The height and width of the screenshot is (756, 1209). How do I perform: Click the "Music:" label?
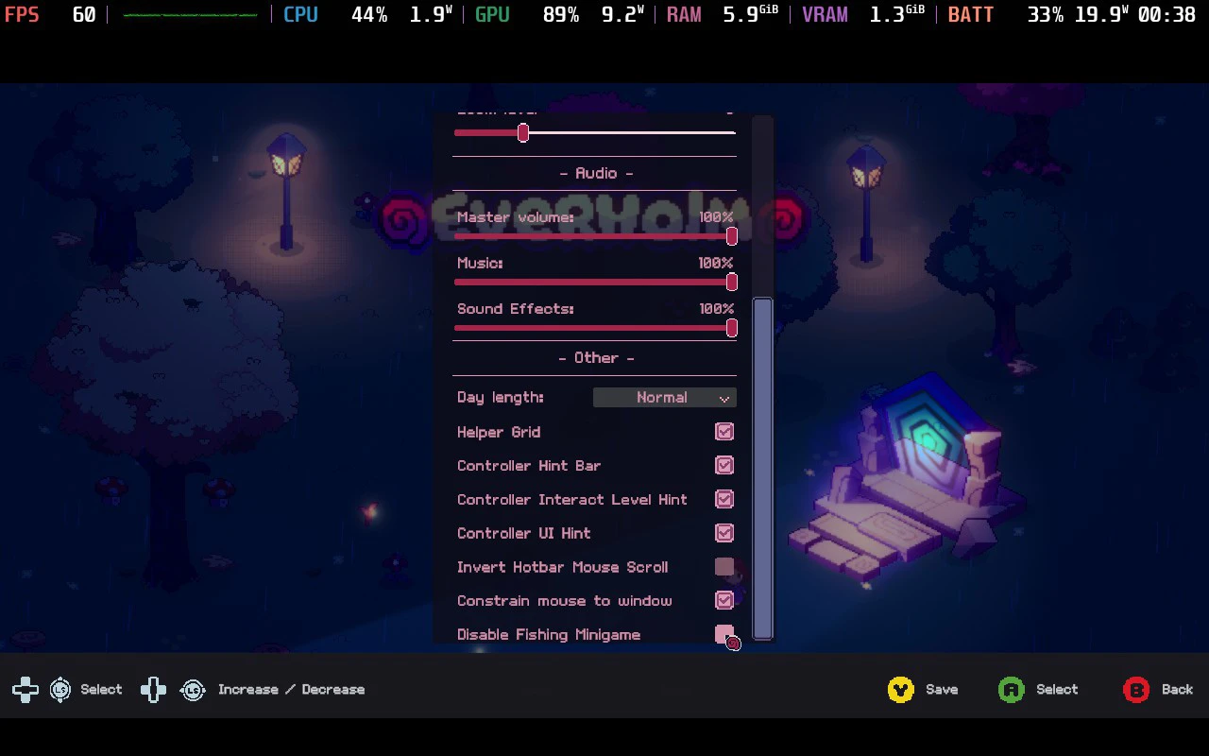tap(480, 263)
